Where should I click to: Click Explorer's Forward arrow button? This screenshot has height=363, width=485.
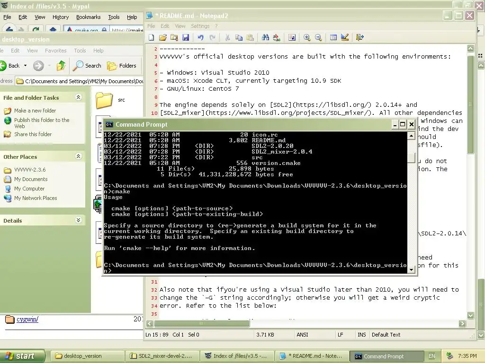point(38,65)
